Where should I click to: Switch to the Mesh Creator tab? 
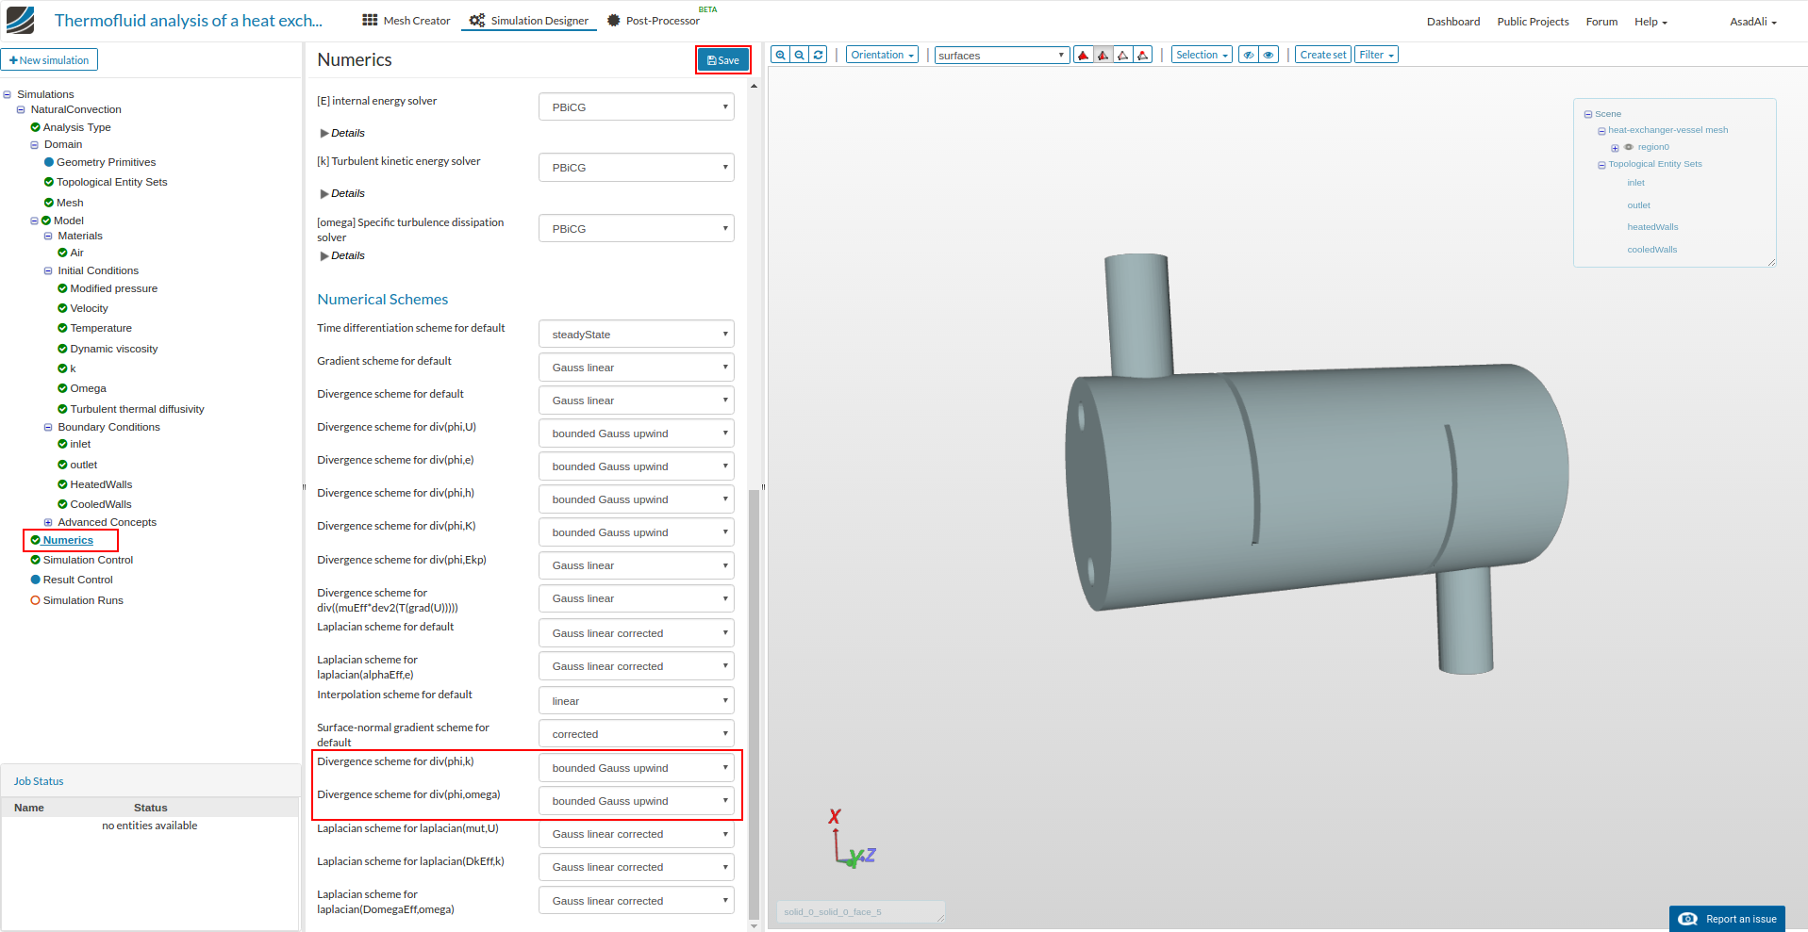(x=406, y=21)
